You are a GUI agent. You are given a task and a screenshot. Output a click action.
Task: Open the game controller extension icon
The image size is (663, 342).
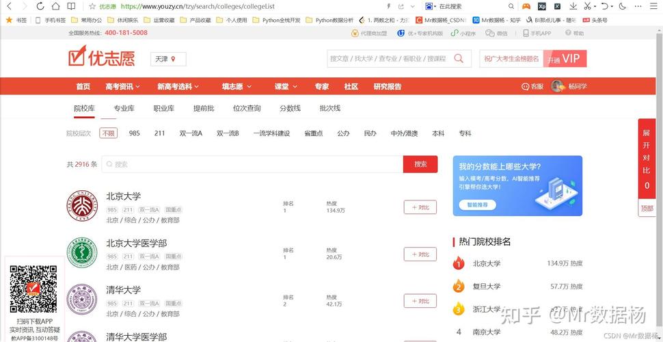click(x=526, y=6)
